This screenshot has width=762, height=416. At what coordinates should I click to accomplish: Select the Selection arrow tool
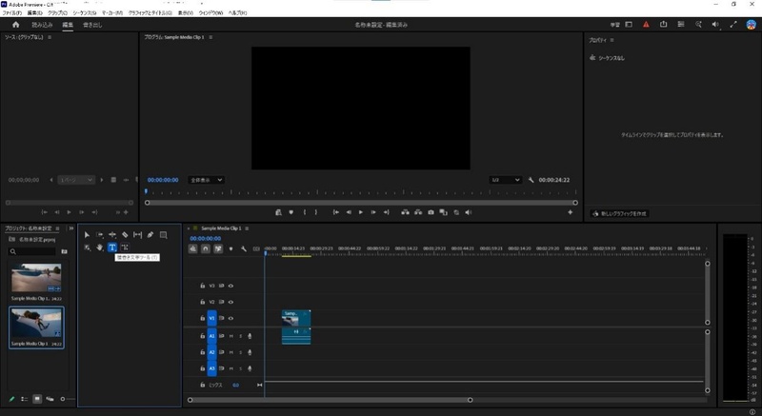87,235
